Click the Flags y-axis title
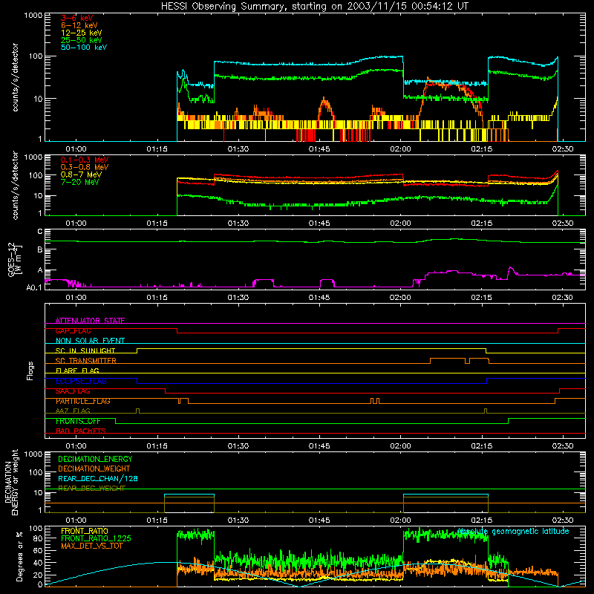Viewport: 594px width, 594px height. pos(30,371)
